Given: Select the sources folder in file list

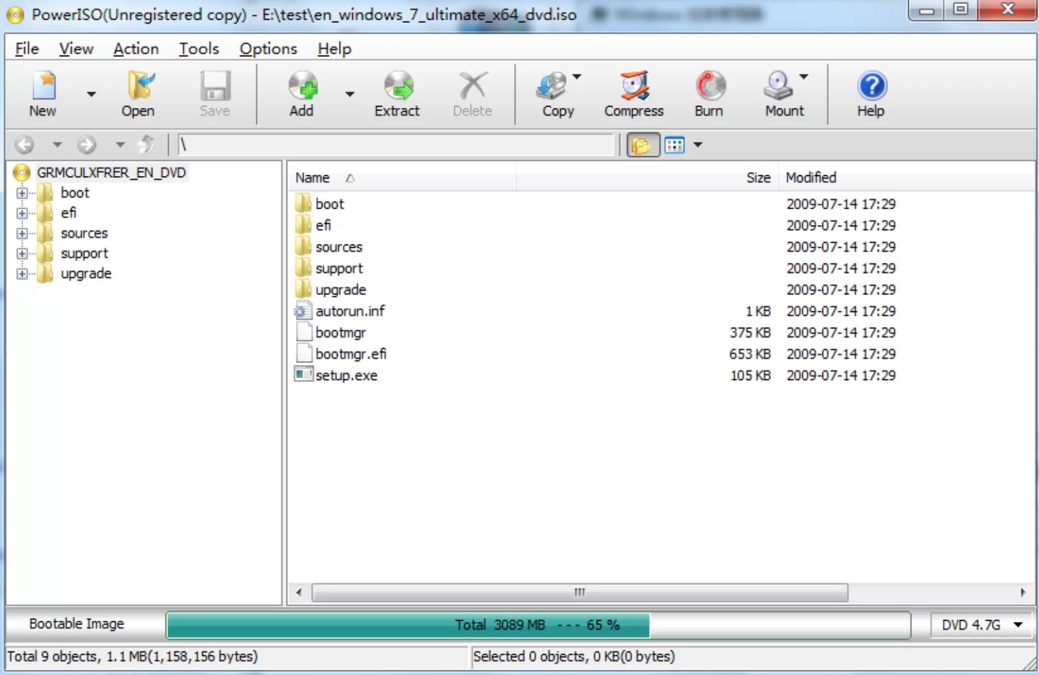Looking at the screenshot, I should tap(338, 247).
